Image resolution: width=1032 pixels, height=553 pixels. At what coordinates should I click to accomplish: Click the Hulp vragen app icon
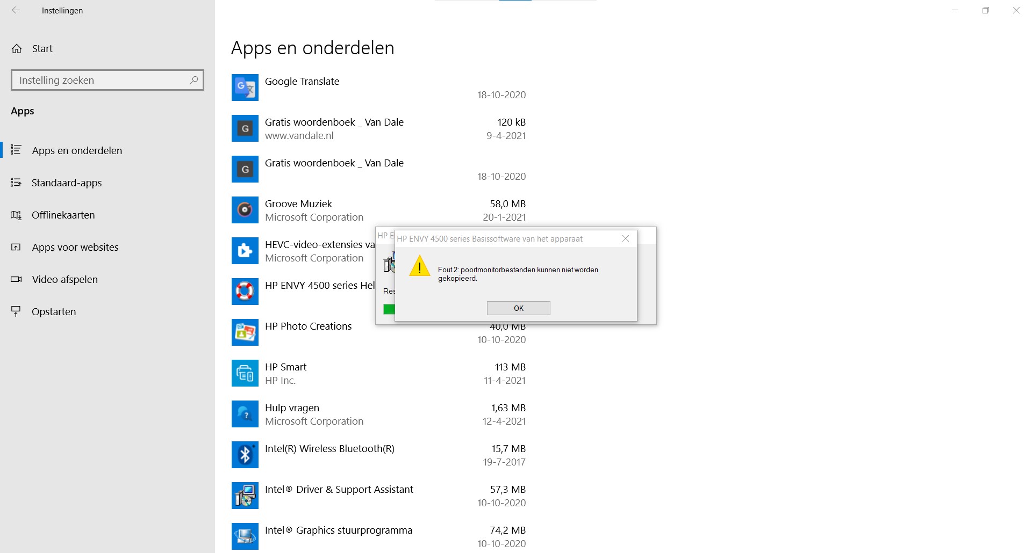coord(245,414)
